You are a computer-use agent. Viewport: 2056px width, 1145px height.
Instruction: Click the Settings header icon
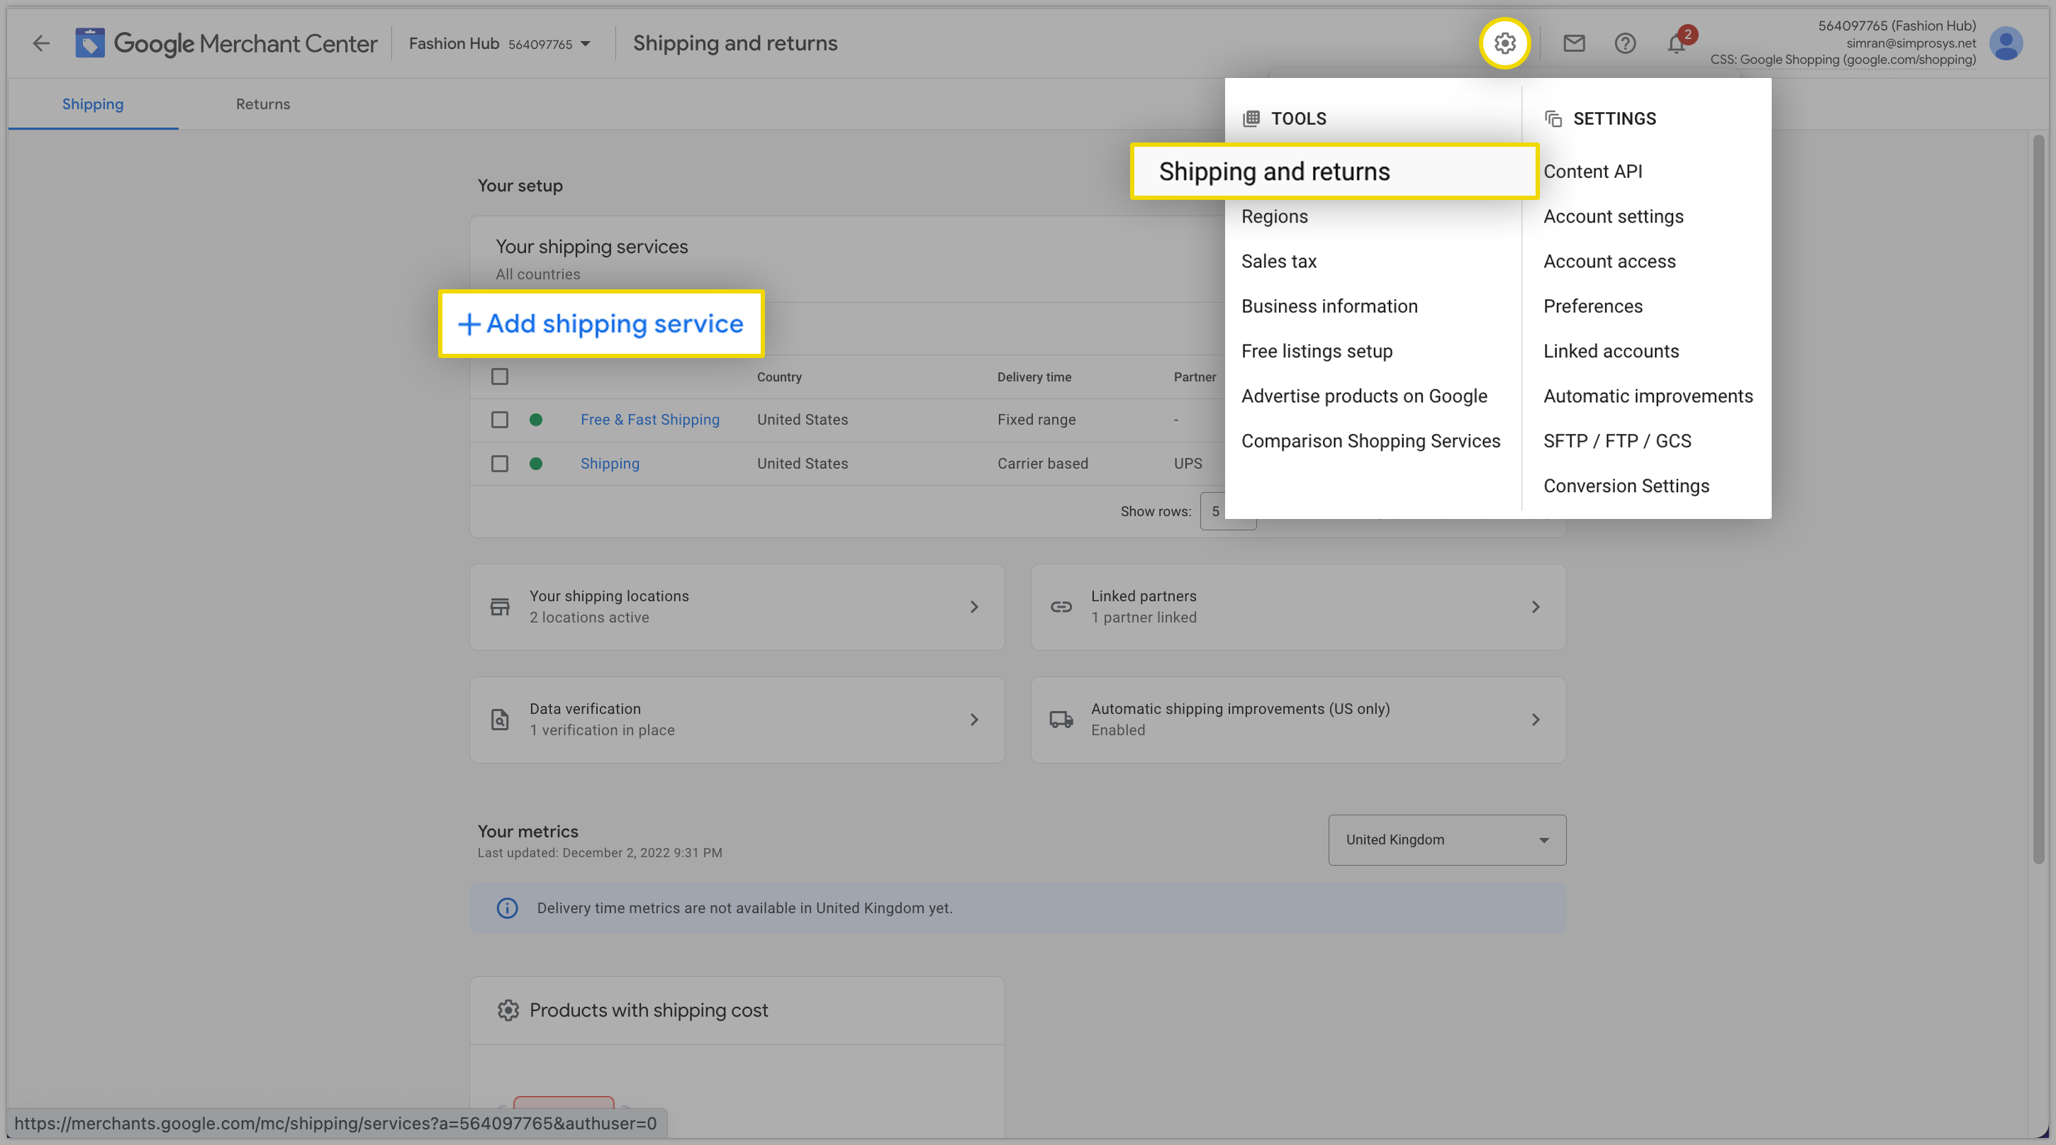click(x=1553, y=118)
